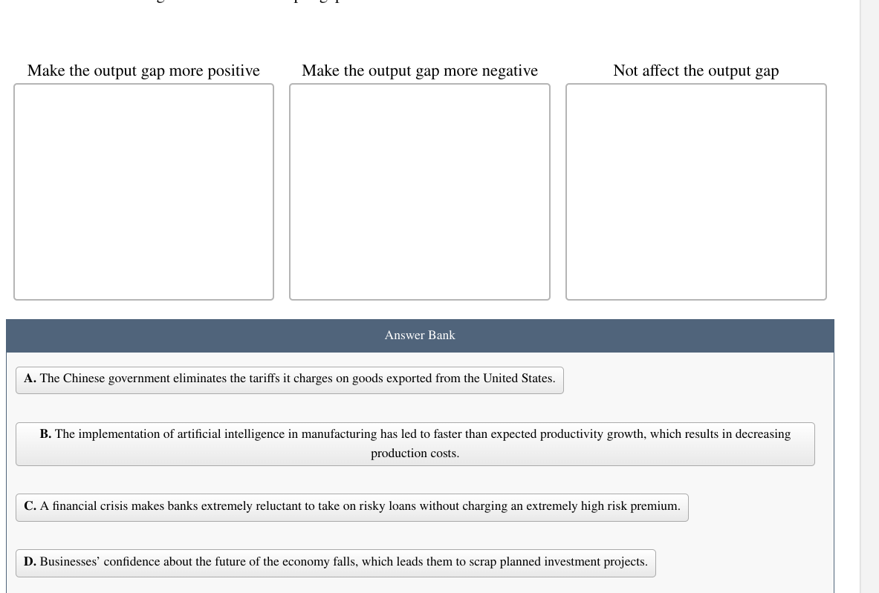The image size is (879, 593).
Task: Select answer option A about Chinese government tariffs
Action: tap(289, 379)
